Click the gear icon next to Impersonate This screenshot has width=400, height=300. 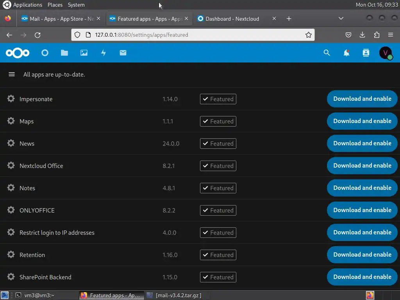(x=11, y=99)
